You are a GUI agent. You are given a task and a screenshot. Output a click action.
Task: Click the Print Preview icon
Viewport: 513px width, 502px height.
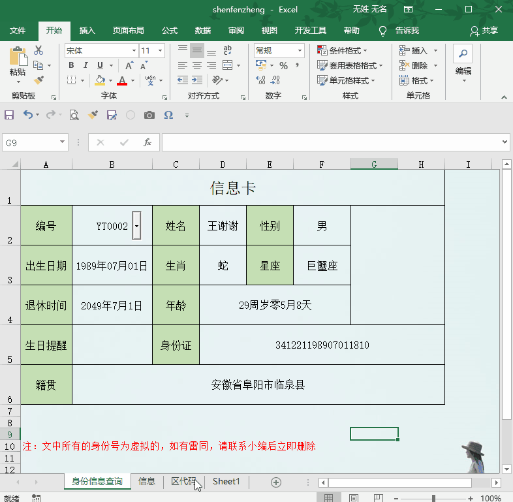(74, 115)
